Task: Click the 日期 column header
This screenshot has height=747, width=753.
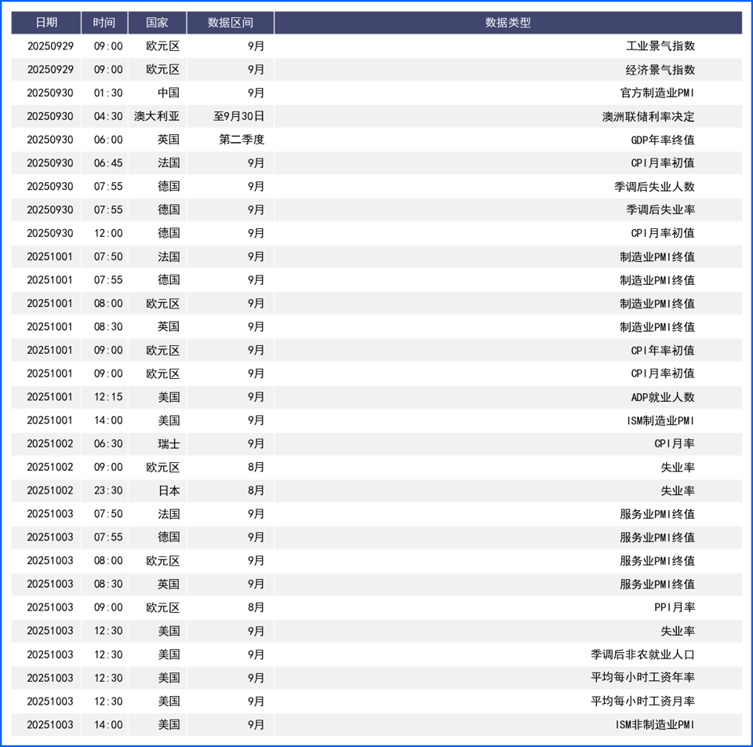Action: (46, 23)
